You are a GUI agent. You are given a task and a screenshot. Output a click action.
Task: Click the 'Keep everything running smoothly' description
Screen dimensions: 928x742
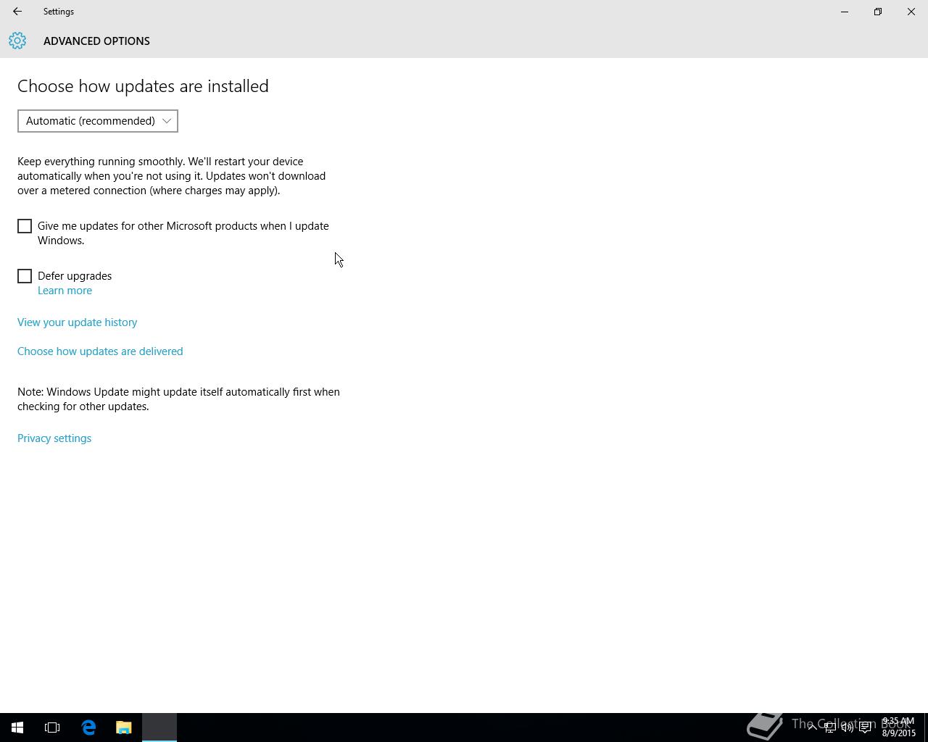tap(172, 176)
